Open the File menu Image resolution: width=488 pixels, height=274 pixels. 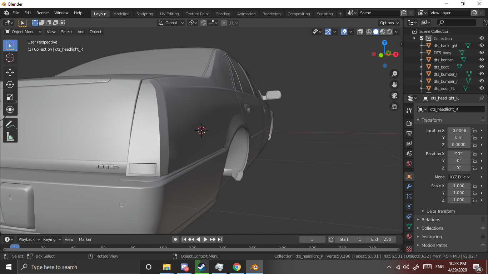point(16,13)
